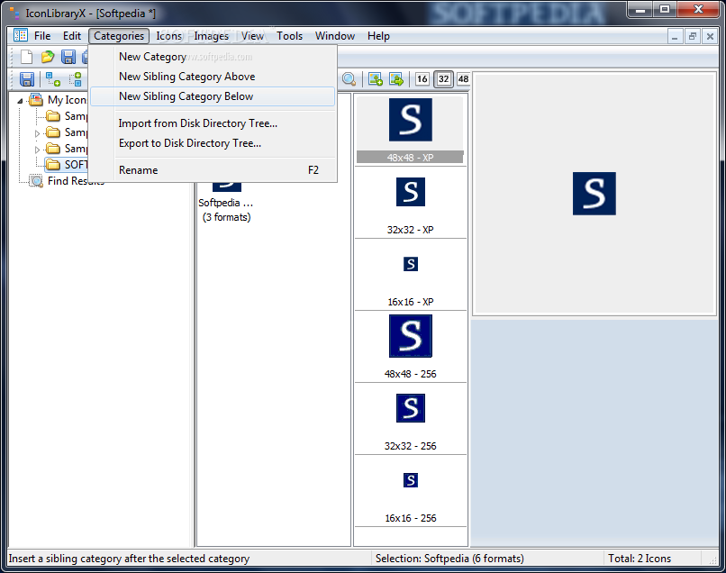Image resolution: width=726 pixels, height=573 pixels.
Task: Click the Open library folder icon
Action: click(48, 57)
